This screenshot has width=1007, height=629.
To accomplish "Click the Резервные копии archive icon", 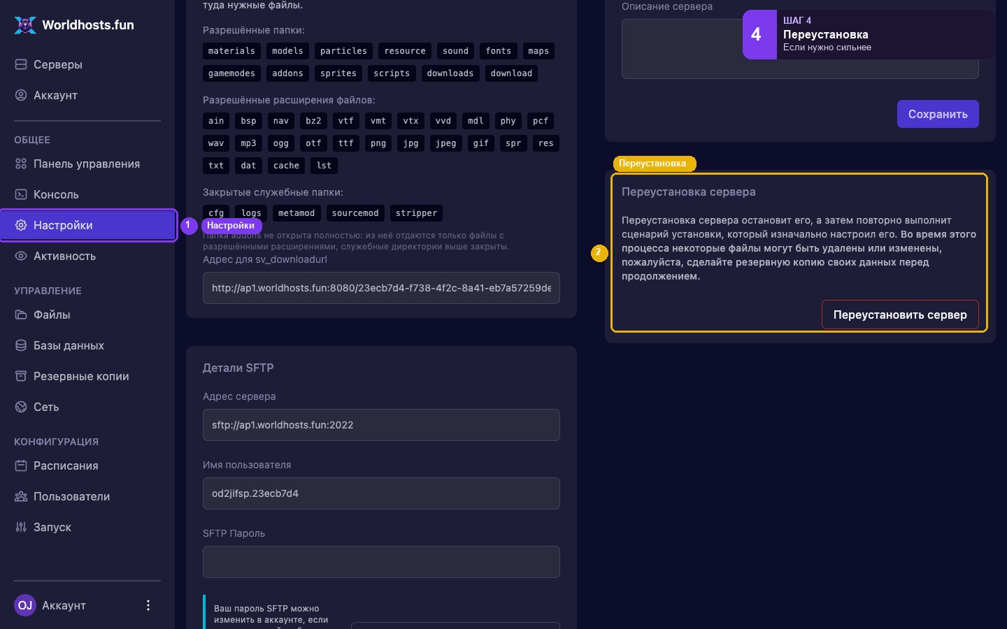I will point(21,376).
